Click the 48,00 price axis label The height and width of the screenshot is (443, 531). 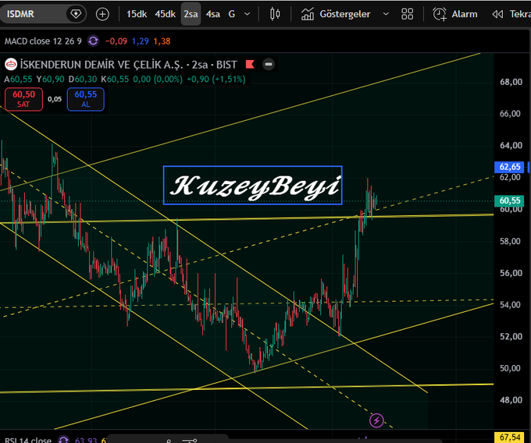[511, 400]
